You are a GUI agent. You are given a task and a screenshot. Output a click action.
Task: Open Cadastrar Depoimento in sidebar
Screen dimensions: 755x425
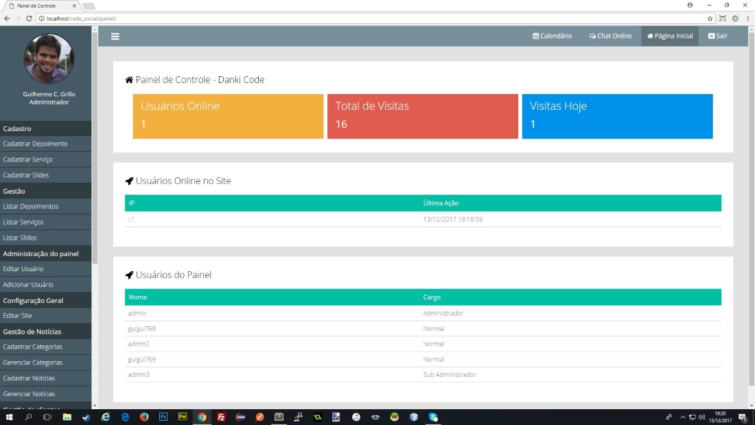coord(36,144)
